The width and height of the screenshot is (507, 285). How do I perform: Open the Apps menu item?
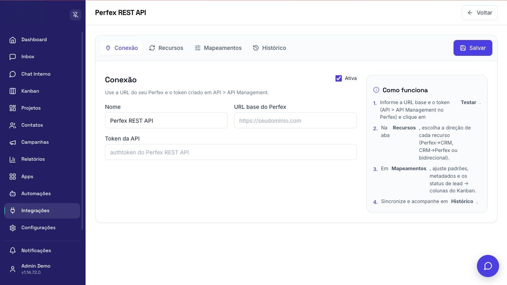click(42, 177)
